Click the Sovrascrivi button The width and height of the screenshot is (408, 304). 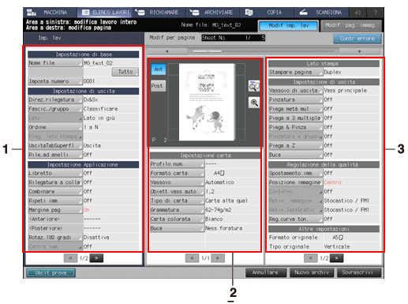point(358,272)
